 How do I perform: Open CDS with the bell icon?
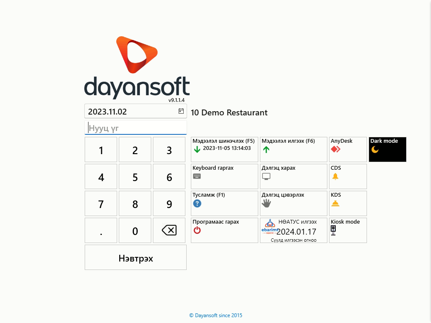point(335,176)
